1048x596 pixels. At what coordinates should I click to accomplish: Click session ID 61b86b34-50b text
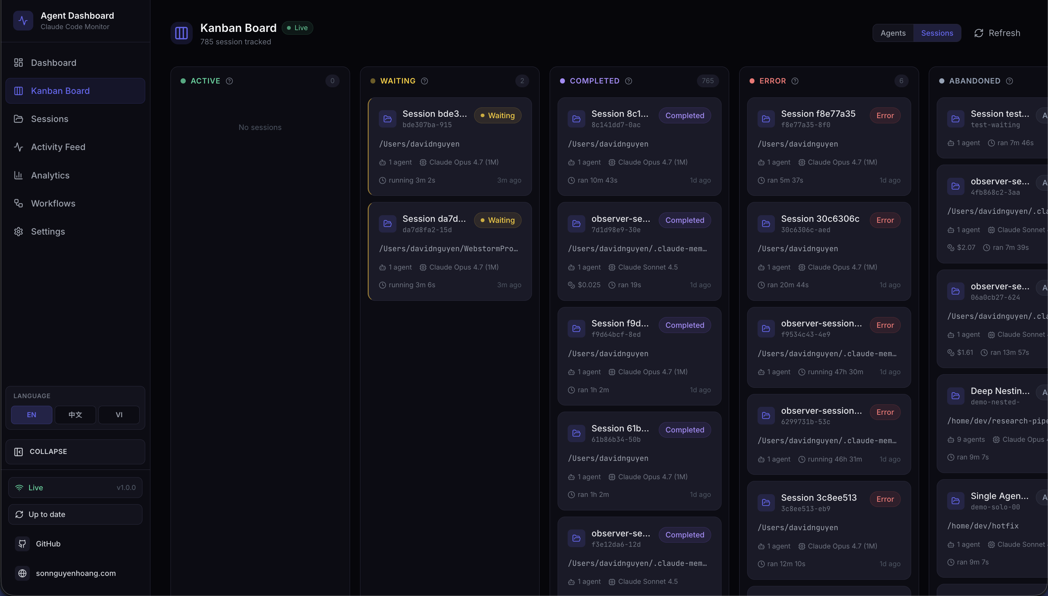point(616,440)
